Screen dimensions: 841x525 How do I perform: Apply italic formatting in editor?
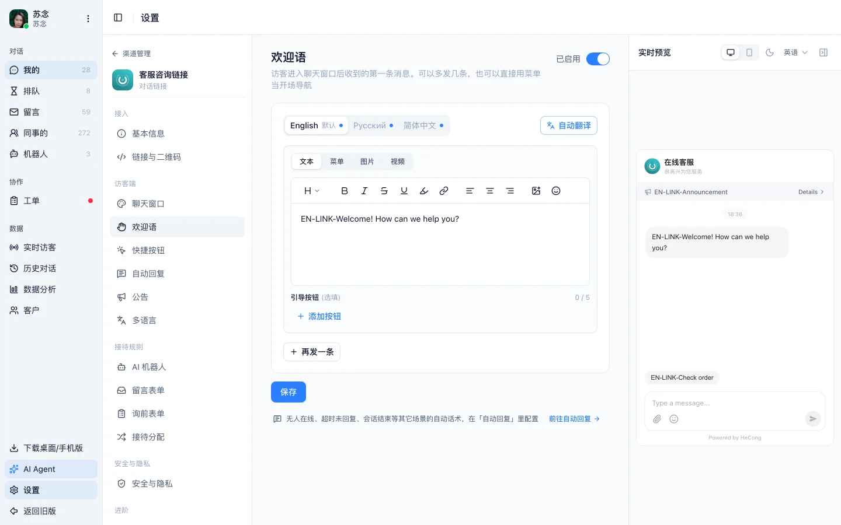tap(364, 191)
